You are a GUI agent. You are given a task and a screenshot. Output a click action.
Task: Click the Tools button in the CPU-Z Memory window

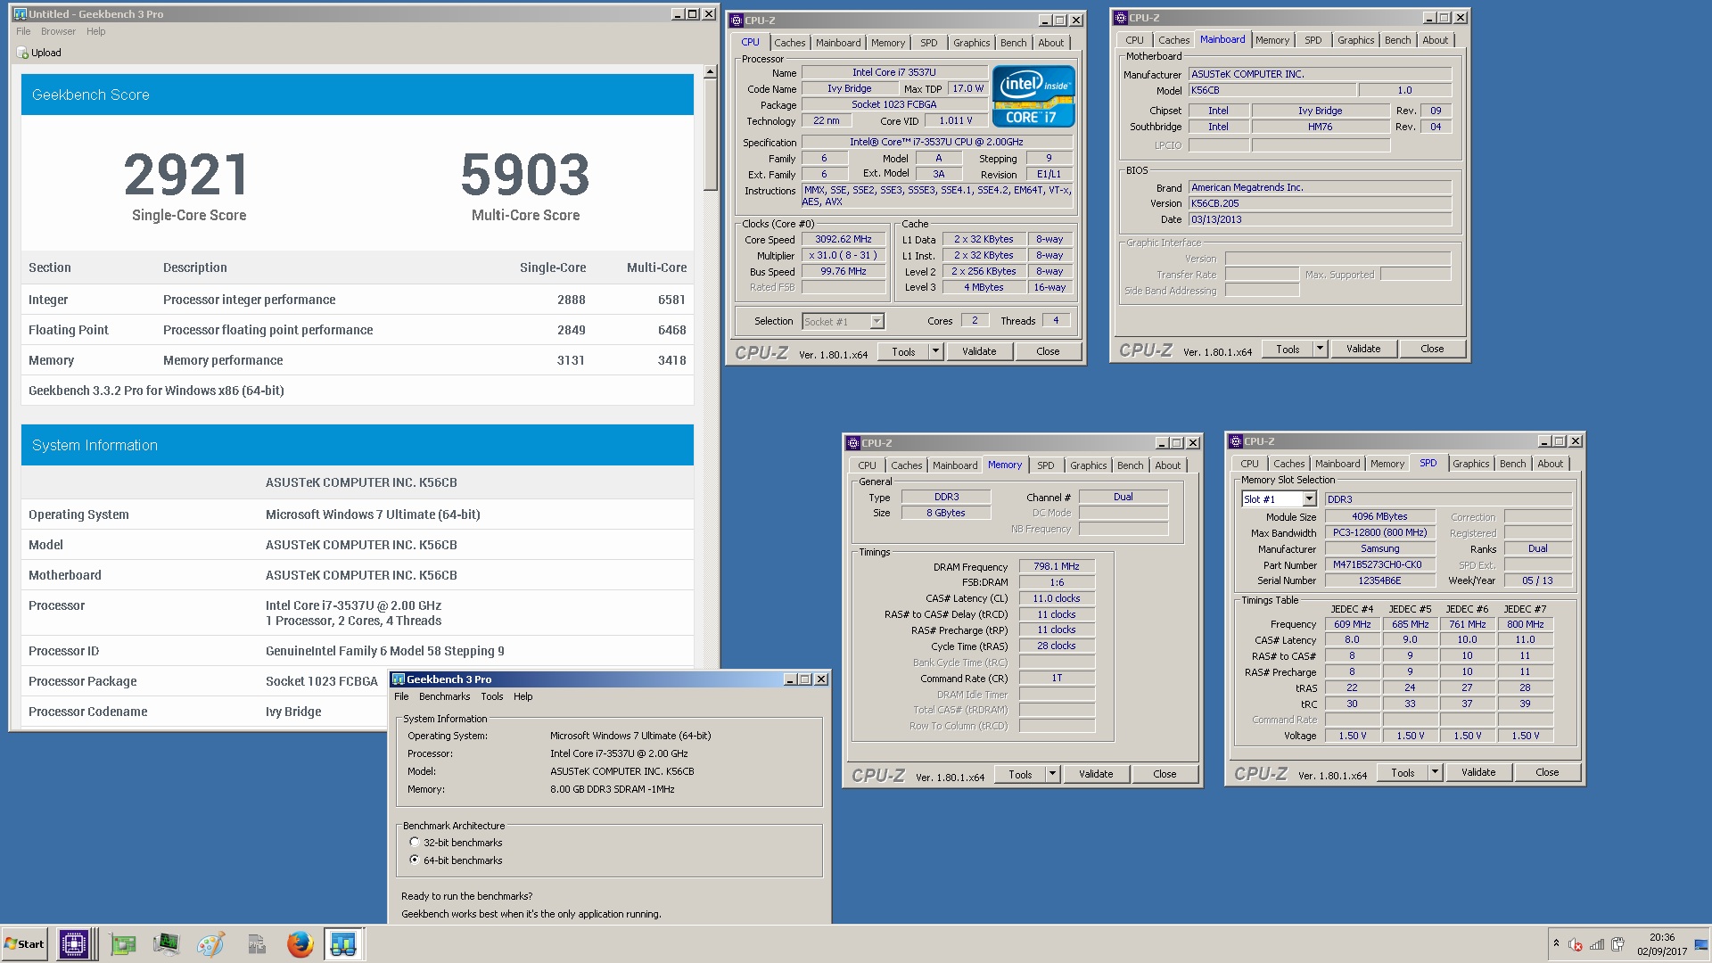tap(1020, 775)
